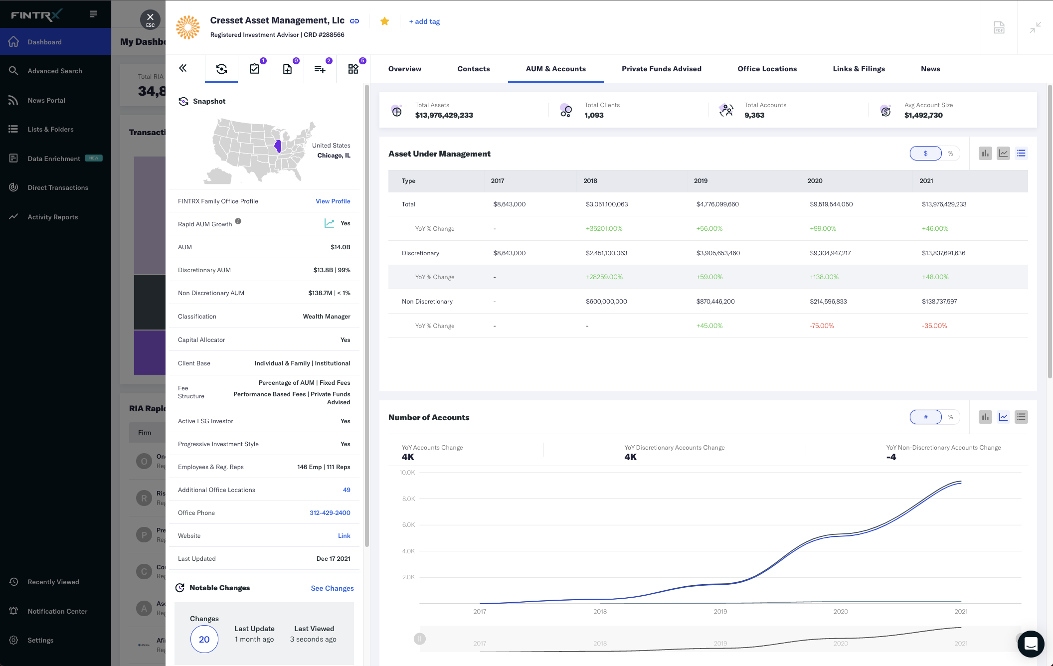Screen dimensions: 1053x666
Task: Click the Total Accounts people icon
Action: pyautogui.click(x=726, y=110)
